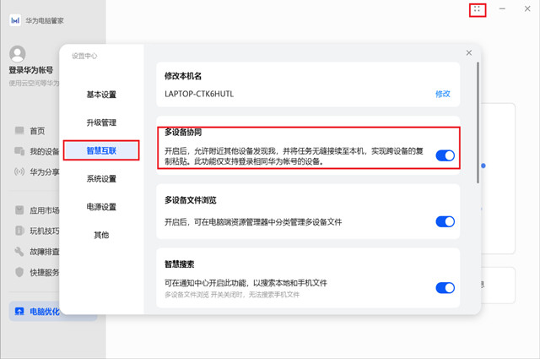This screenshot has width=540, height=359.
Task: Click the 玩机技巧 tips icon
Action: coord(19,231)
